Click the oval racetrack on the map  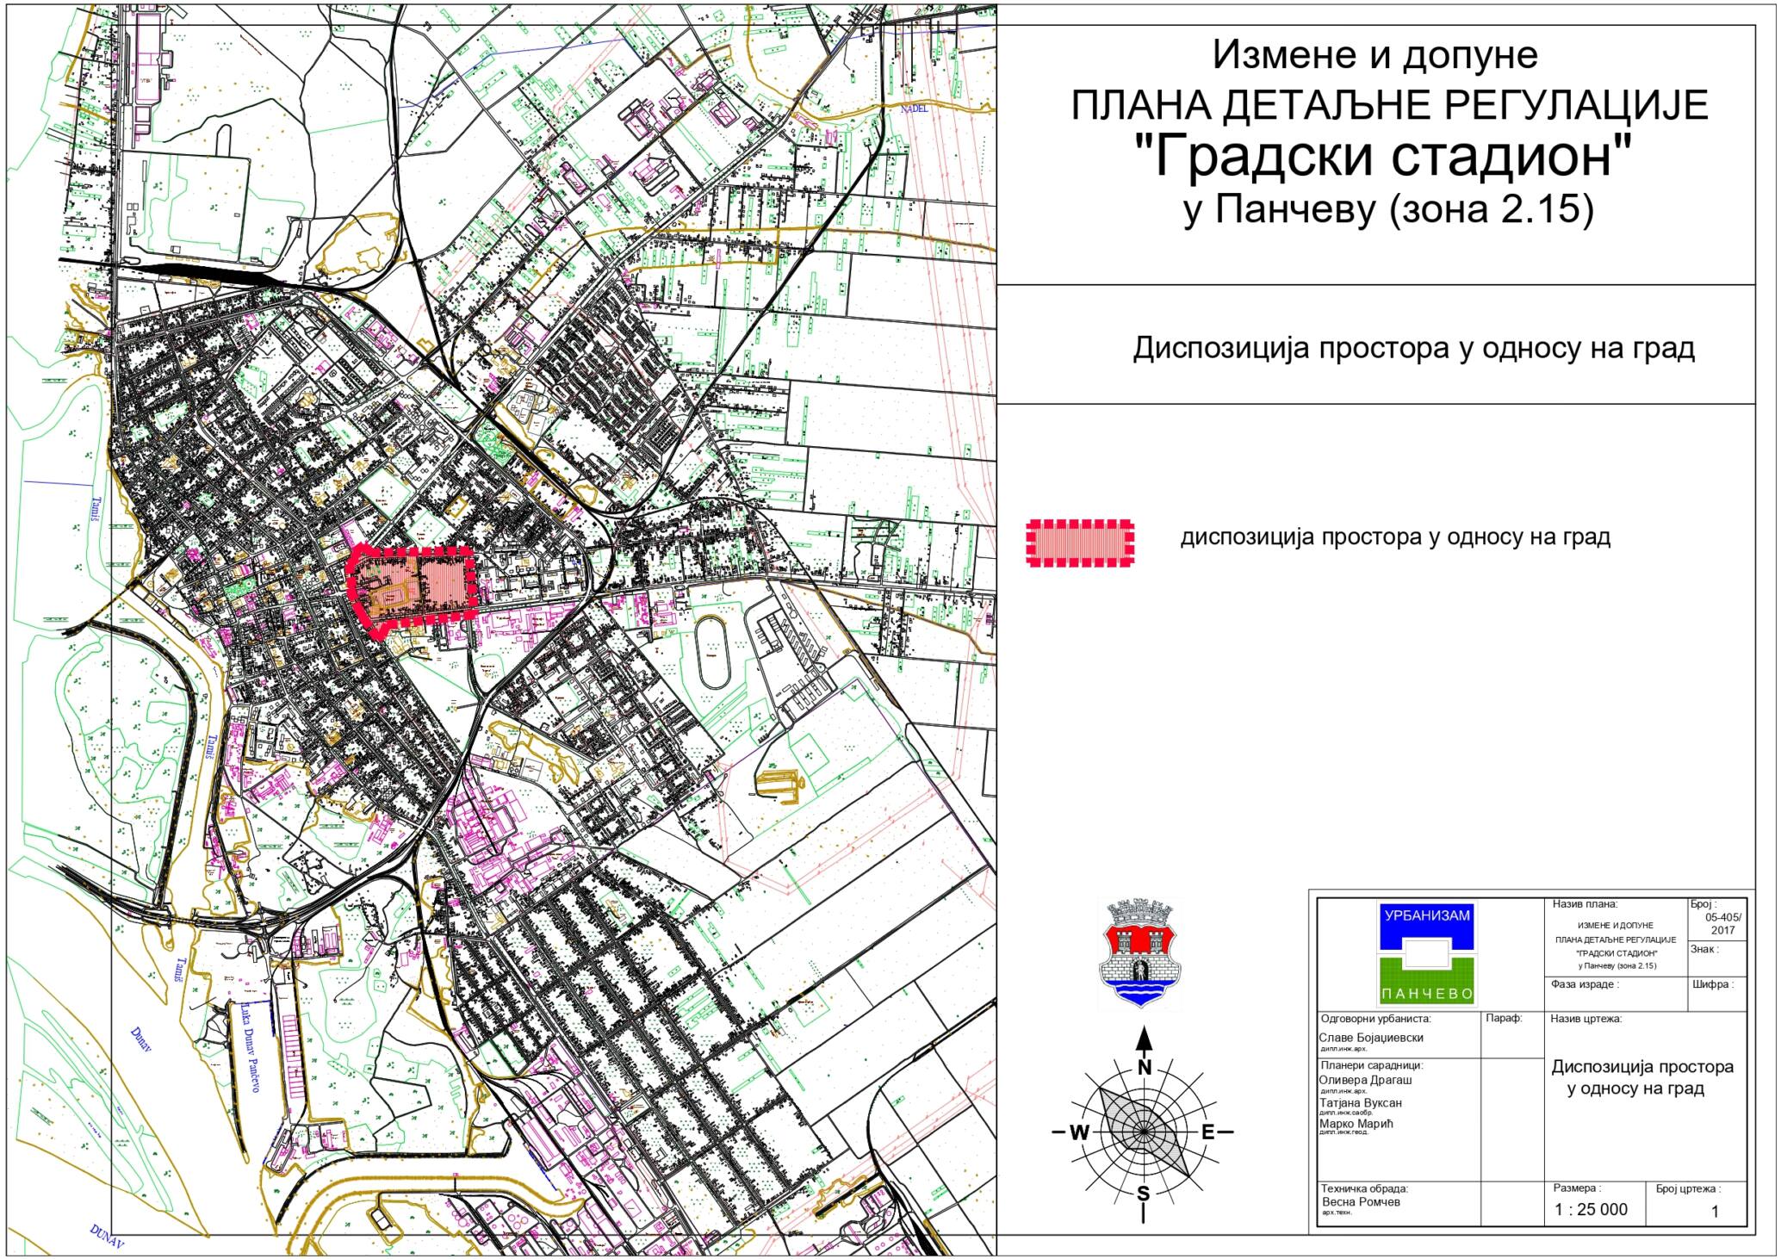pyautogui.click(x=713, y=652)
